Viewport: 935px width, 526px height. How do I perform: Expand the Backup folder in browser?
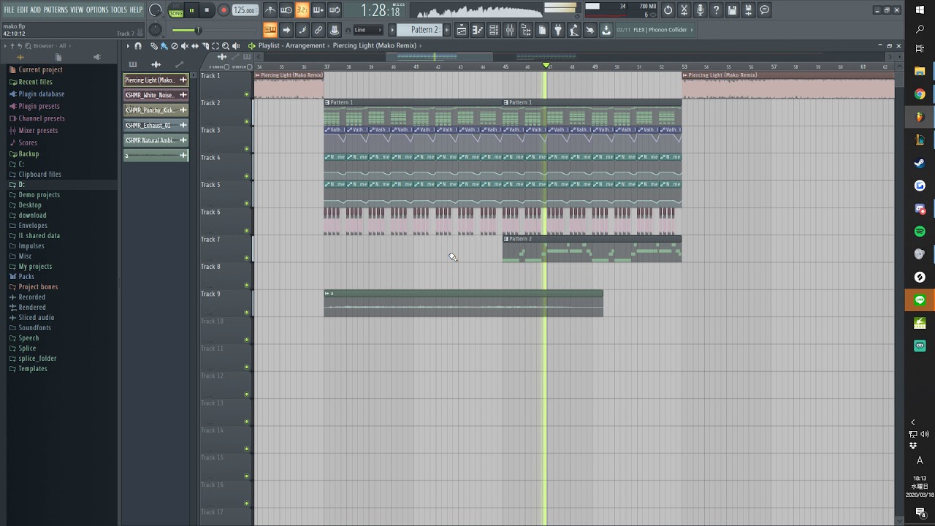pos(28,154)
